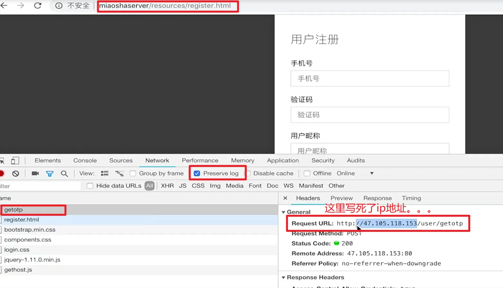The height and width of the screenshot is (288, 503).
Task: Click the Request URL value
Action: [x=400, y=223]
